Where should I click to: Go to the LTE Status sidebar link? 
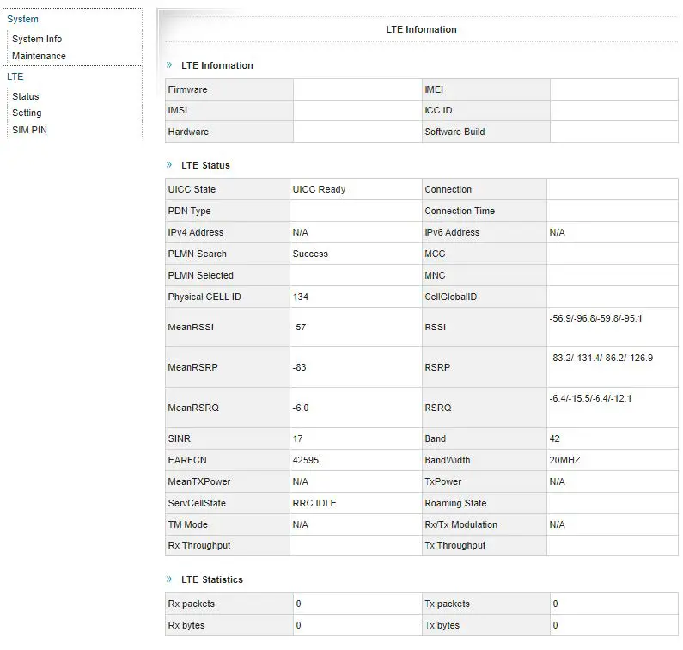pos(26,96)
